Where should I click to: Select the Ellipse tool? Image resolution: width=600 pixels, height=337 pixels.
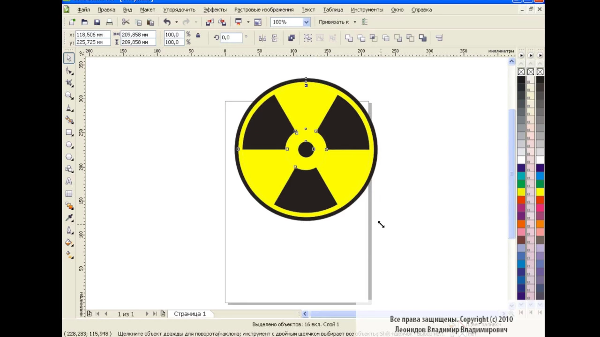(x=69, y=145)
